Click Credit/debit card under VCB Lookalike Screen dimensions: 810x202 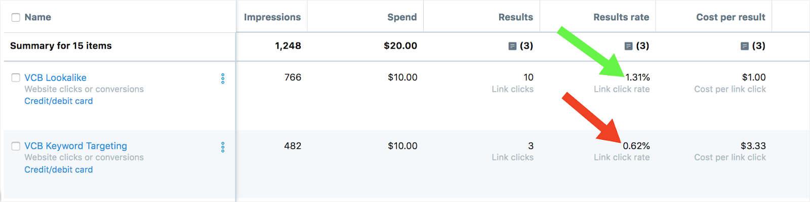[59, 101]
